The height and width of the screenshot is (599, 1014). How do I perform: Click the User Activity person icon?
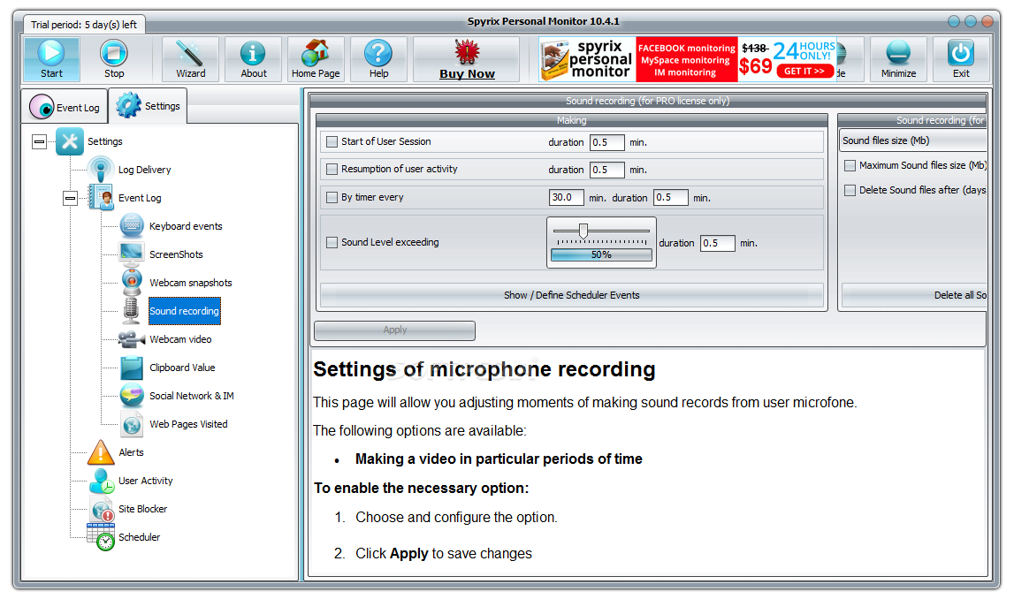pyautogui.click(x=102, y=480)
